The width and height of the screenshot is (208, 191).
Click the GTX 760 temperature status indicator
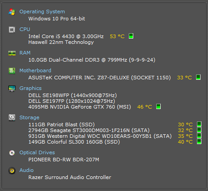(x=158, y=106)
